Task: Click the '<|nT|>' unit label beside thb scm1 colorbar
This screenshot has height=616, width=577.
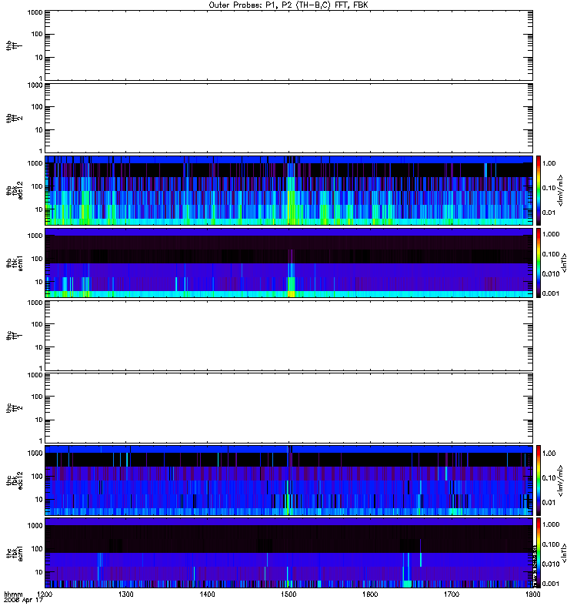Action: [564, 263]
